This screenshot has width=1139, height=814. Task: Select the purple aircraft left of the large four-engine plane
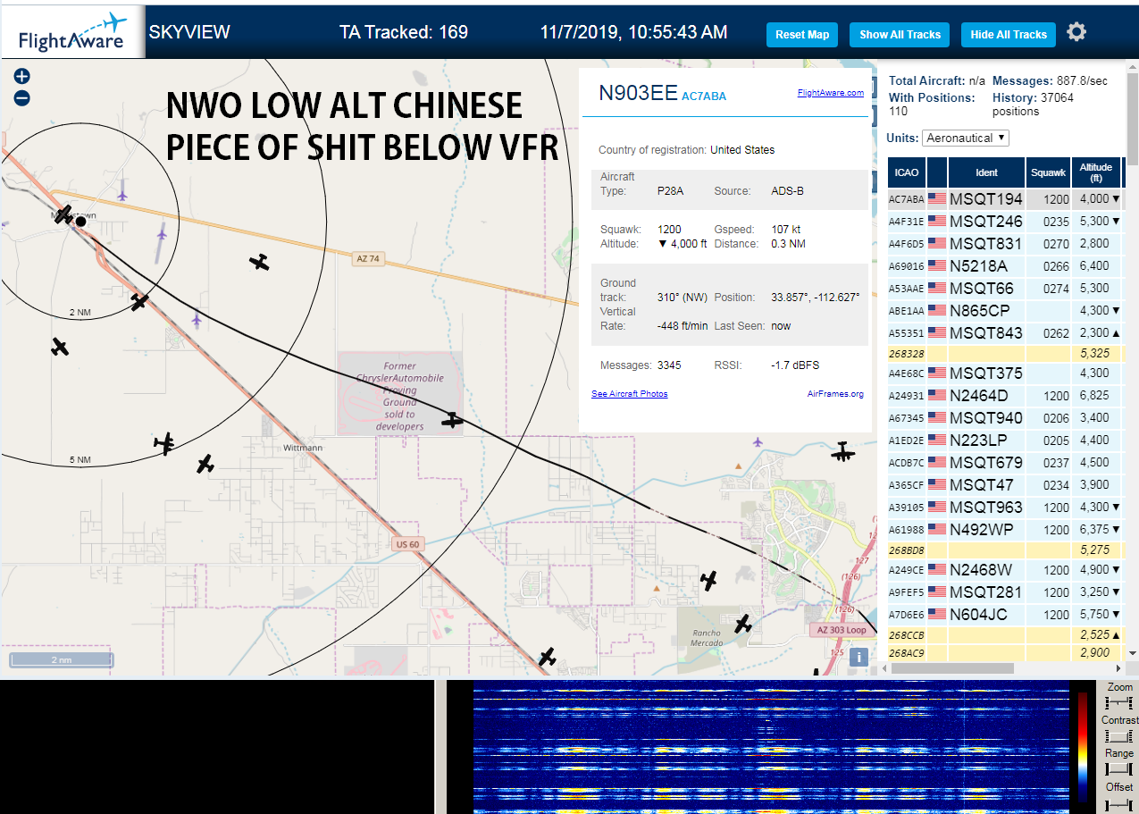(x=758, y=441)
